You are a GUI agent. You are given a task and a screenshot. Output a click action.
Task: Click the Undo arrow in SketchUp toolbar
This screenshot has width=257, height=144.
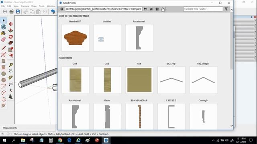pyautogui.click(x=53, y=12)
